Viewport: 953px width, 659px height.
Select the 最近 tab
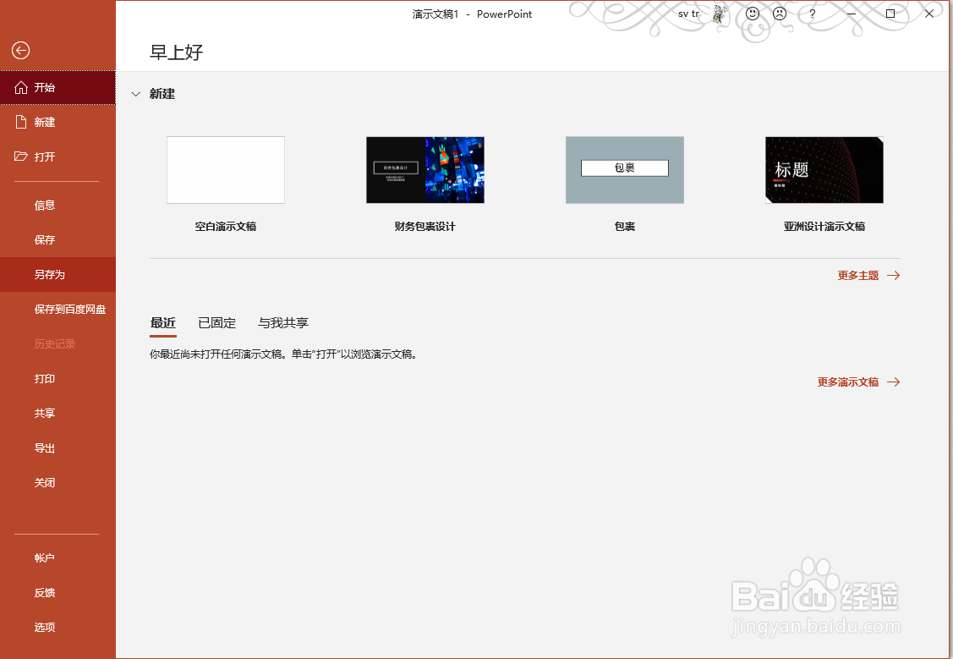(162, 322)
